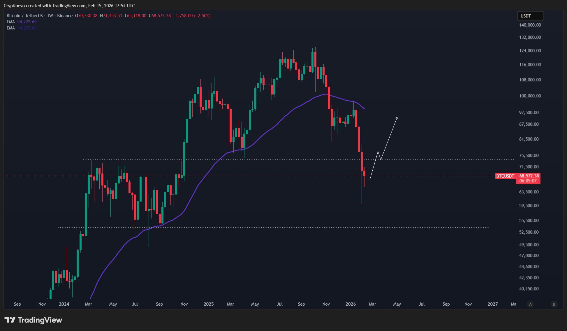567x331 pixels.
Task: Expand the second EMA indicator legend row
Action: tap(10, 28)
